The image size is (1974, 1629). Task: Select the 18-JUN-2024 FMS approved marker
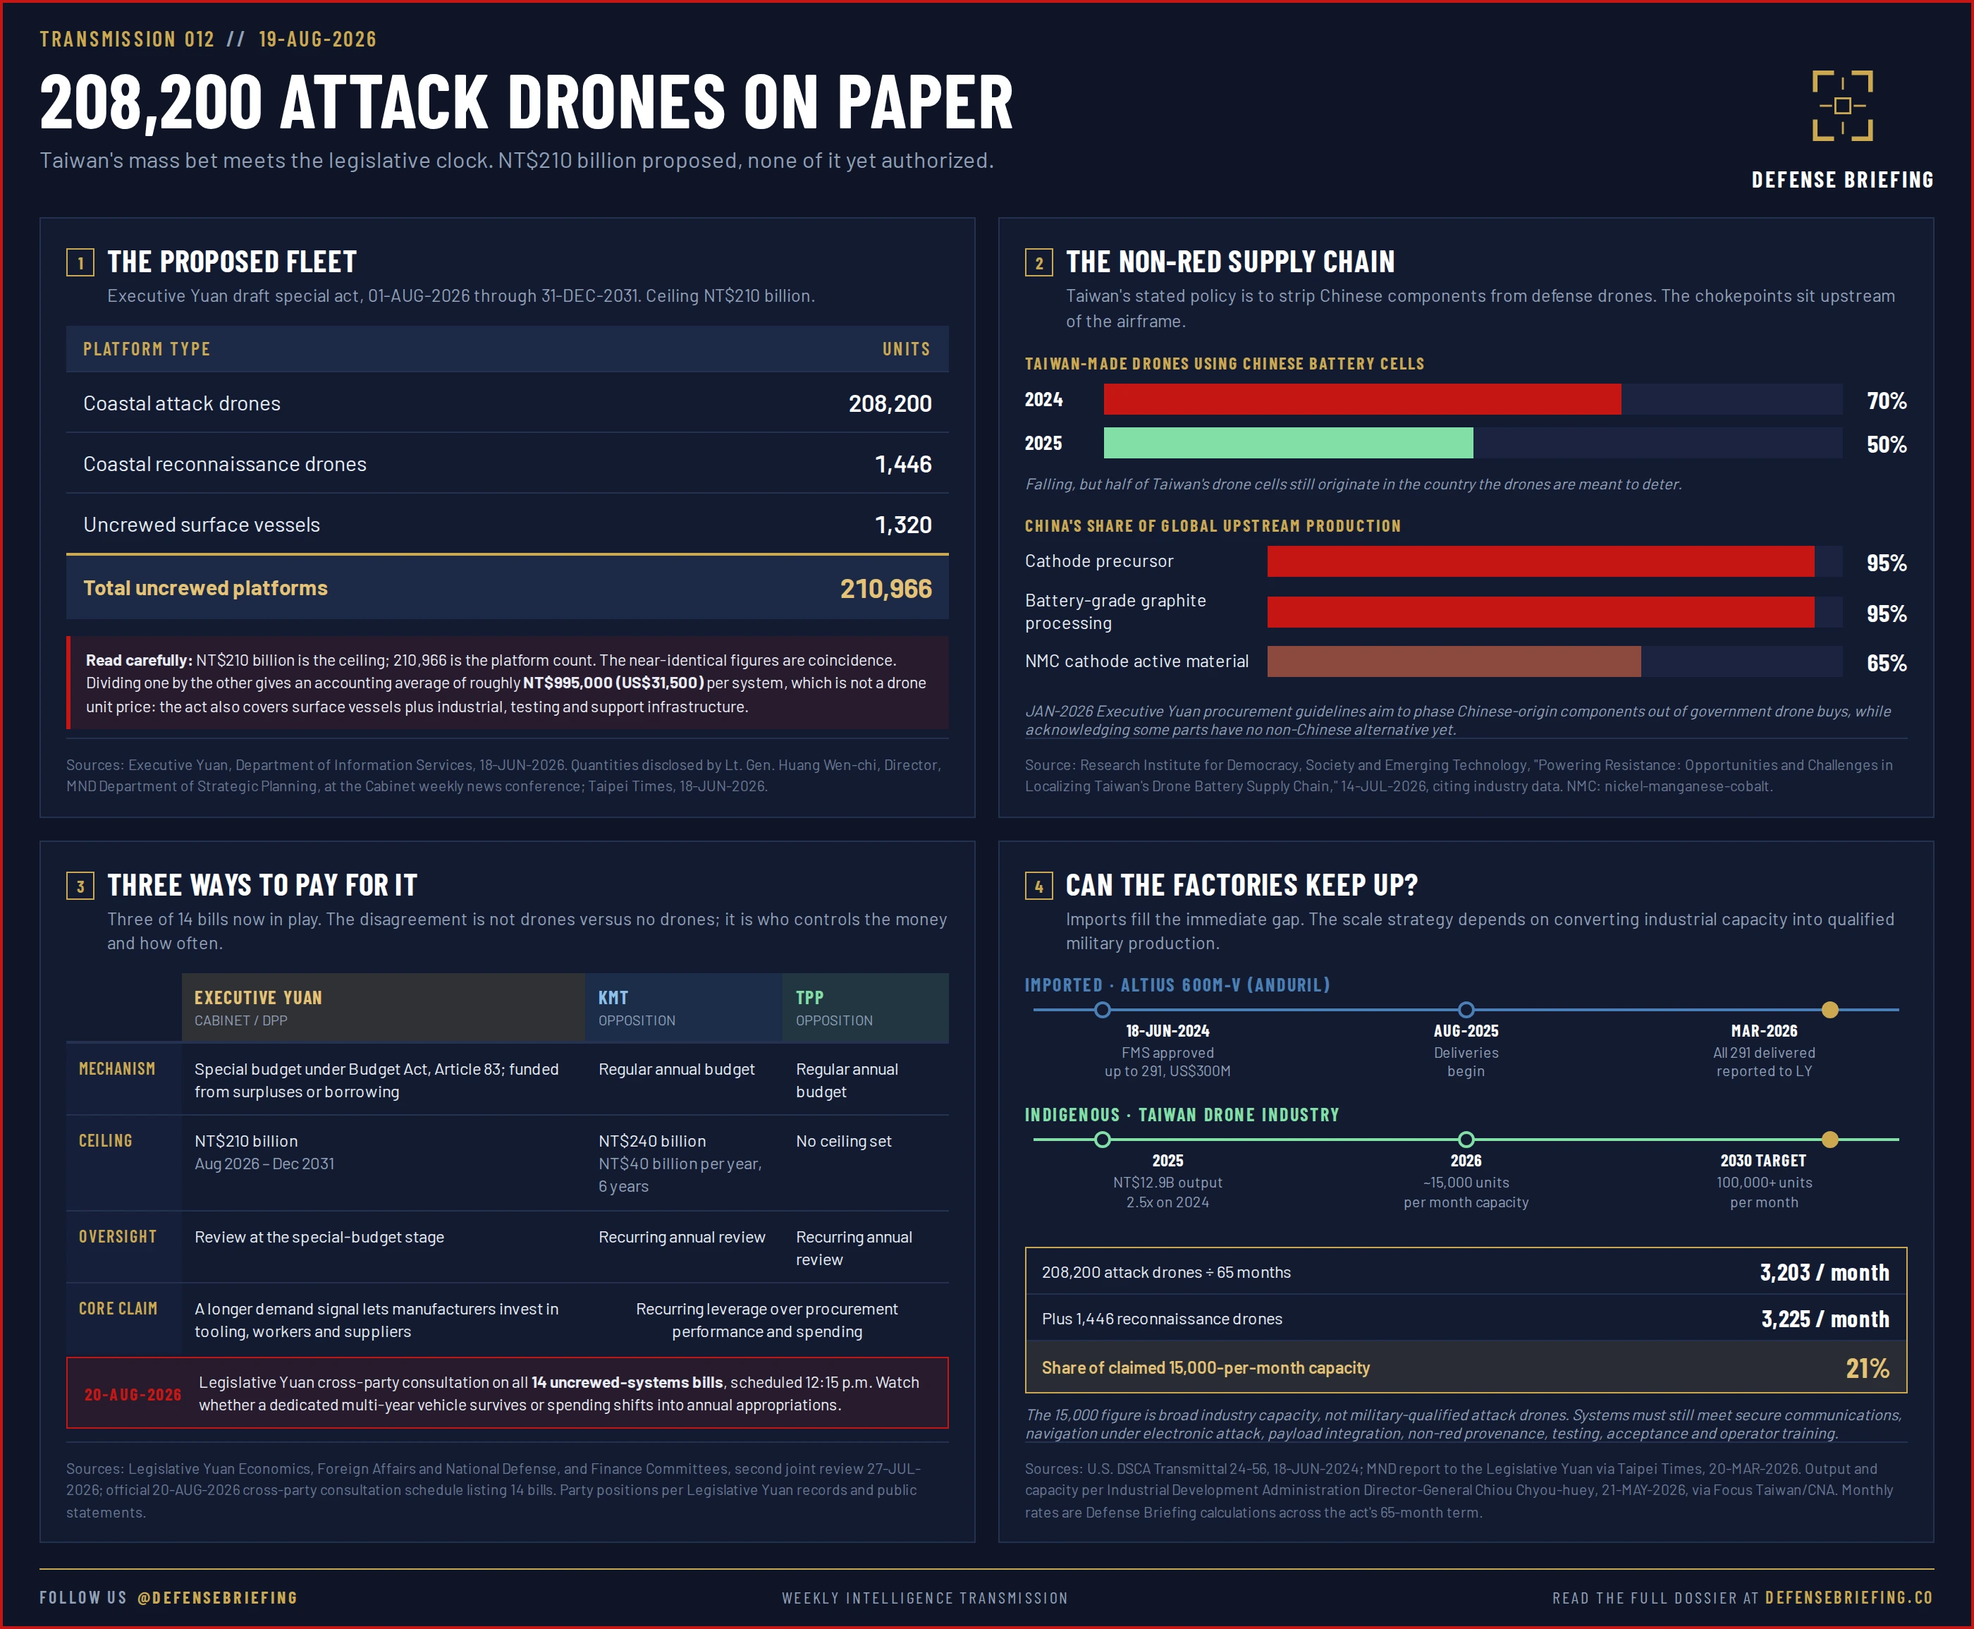tap(1103, 1010)
